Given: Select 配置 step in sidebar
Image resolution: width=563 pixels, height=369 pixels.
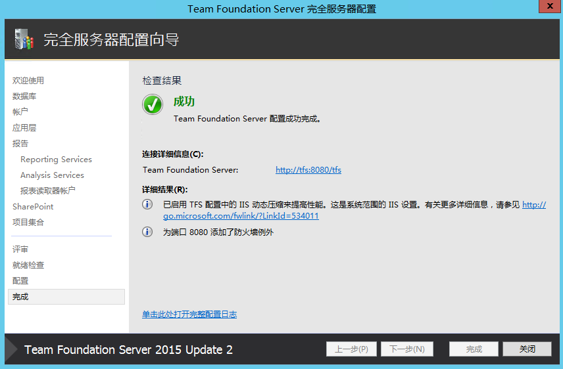Looking at the screenshot, I should pos(20,281).
